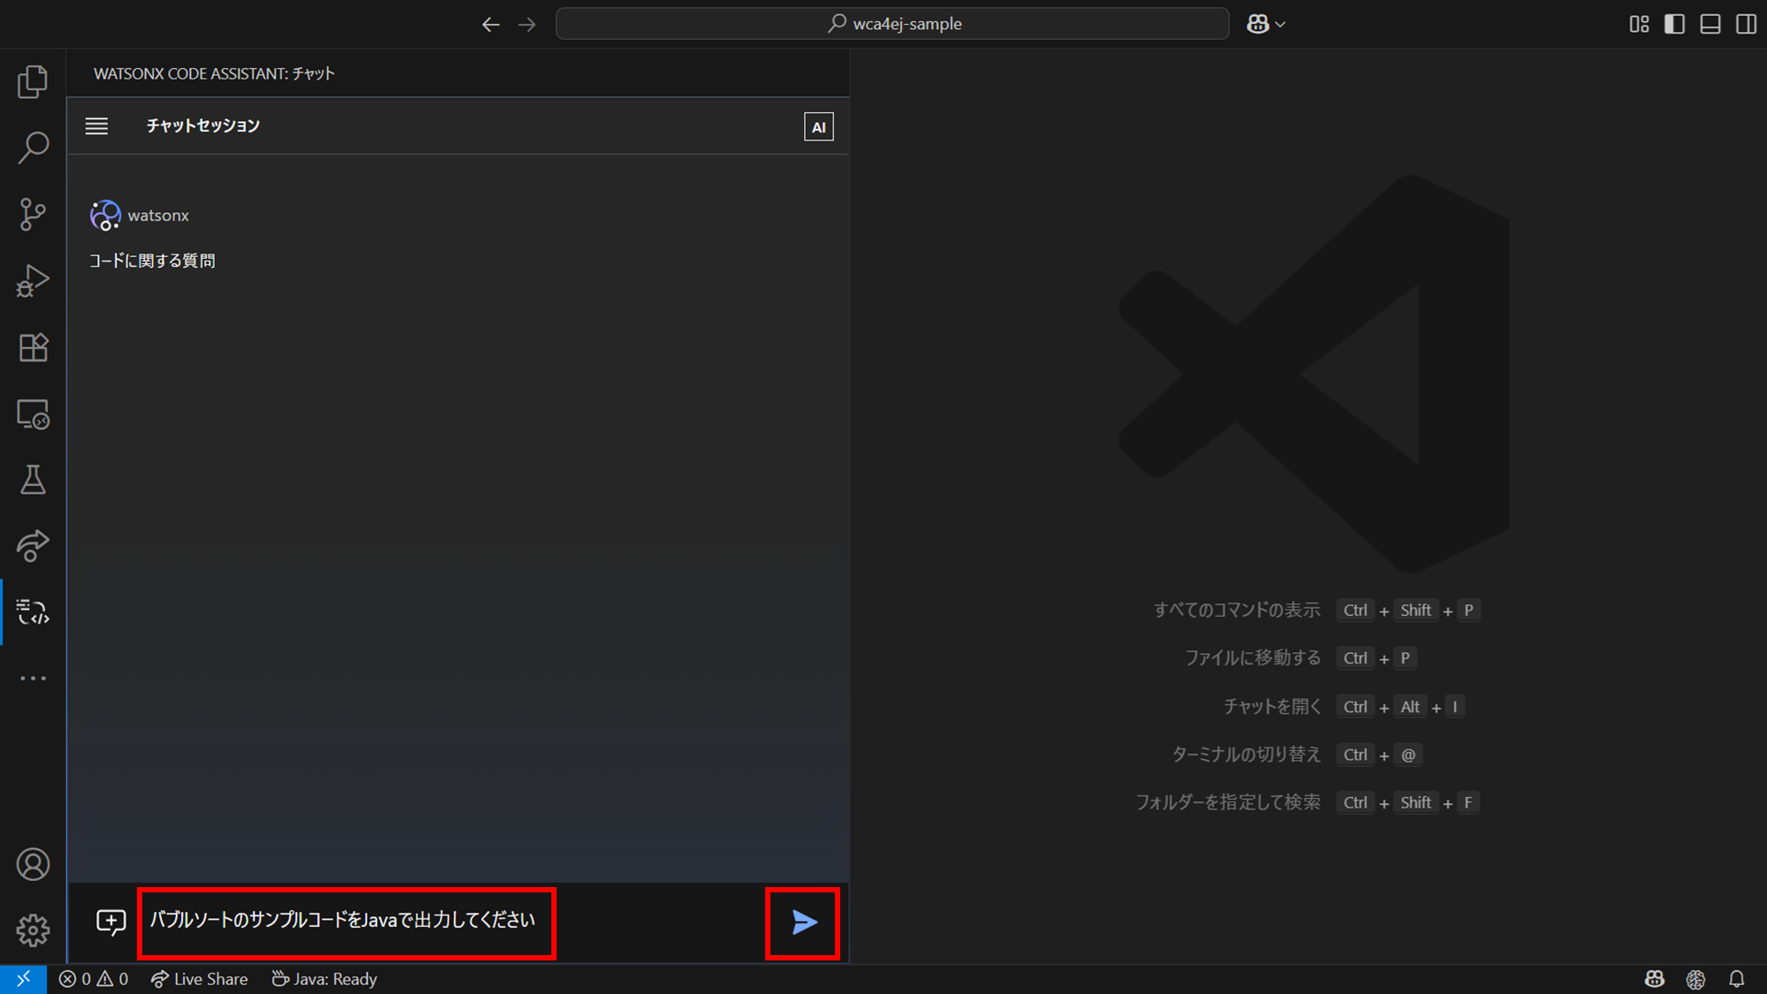This screenshot has width=1767, height=994.
Task: Open Run and Debug view
Action: pyautogui.click(x=33, y=281)
